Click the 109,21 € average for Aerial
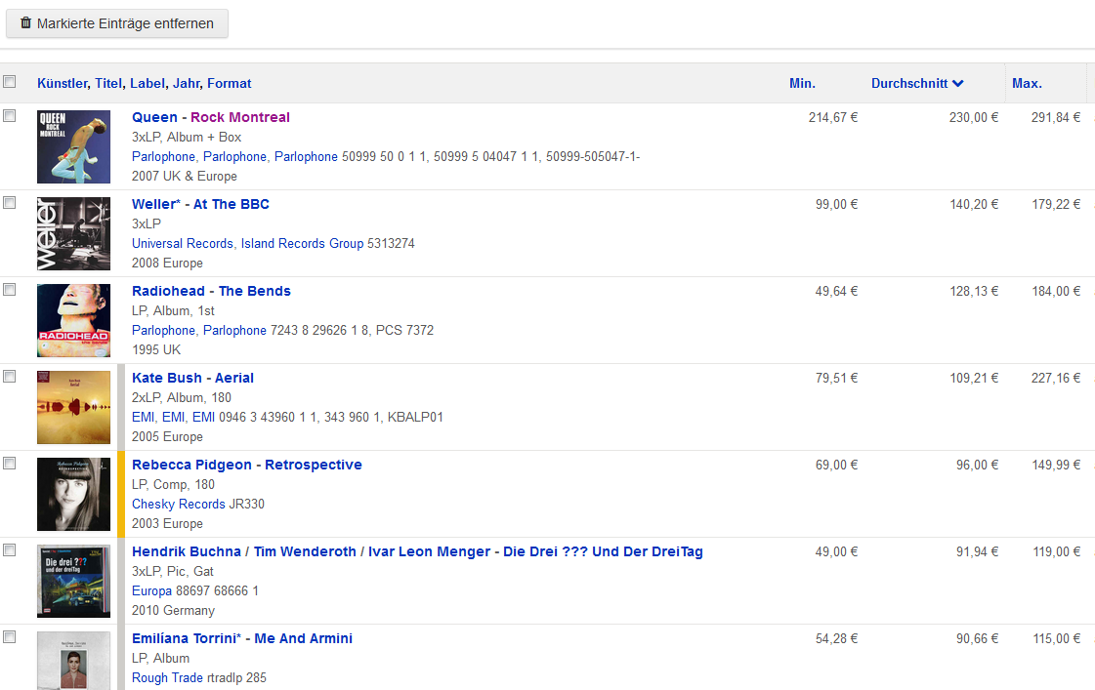This screenshot has height=690, width=1095. coord(974,378)
